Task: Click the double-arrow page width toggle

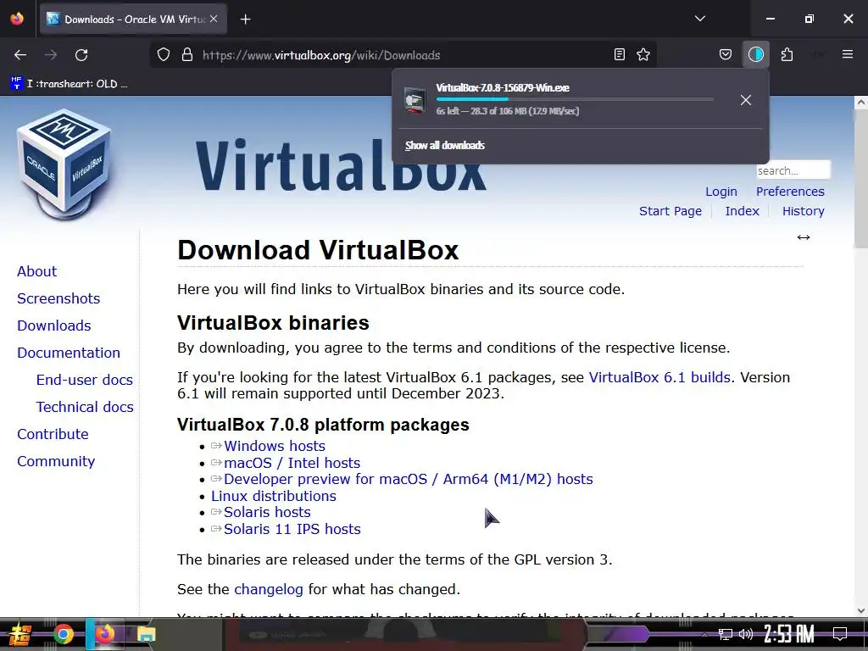Action: click(x=804, y=237)
